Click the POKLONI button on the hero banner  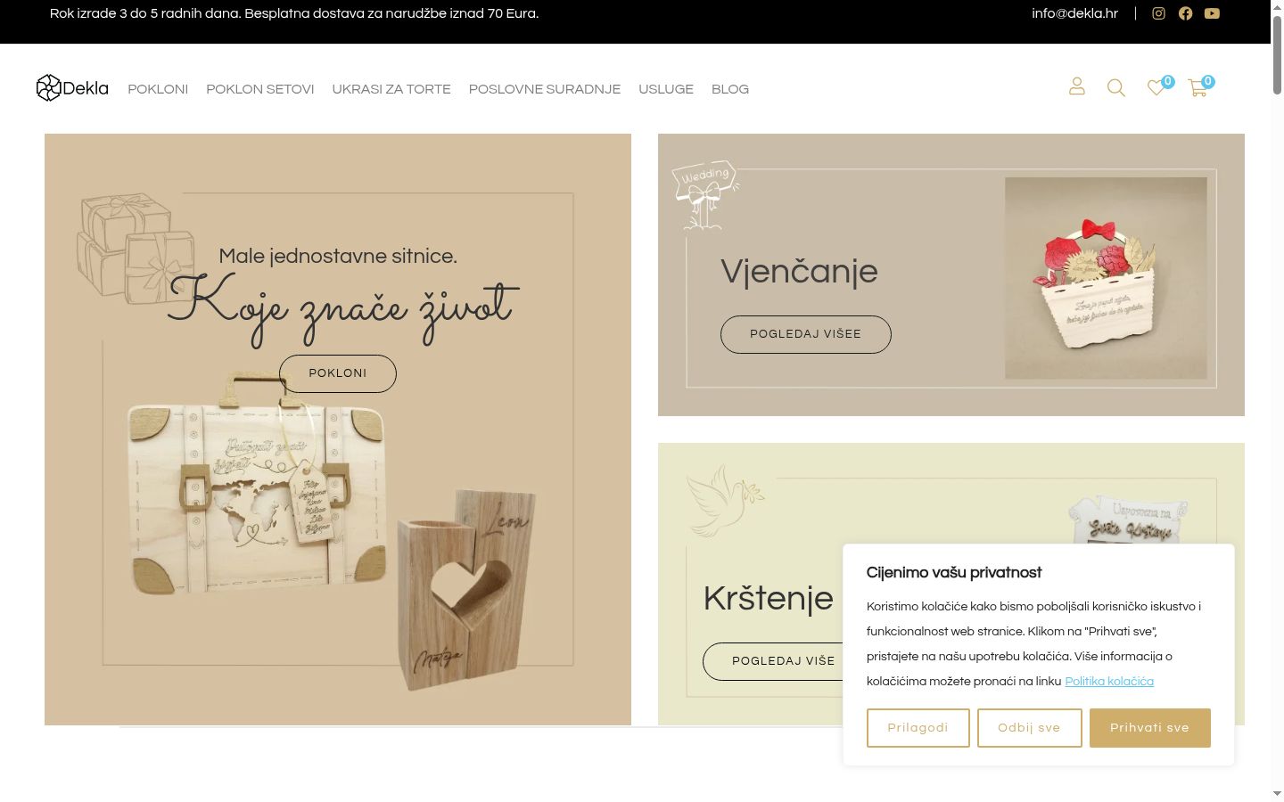click(338, 373)
